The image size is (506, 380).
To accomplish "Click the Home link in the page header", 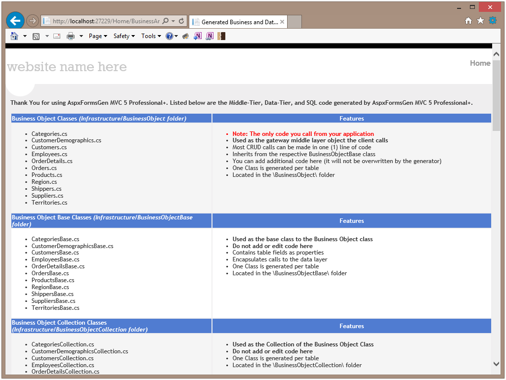I will pyautogui.click(x=480, y=63).
